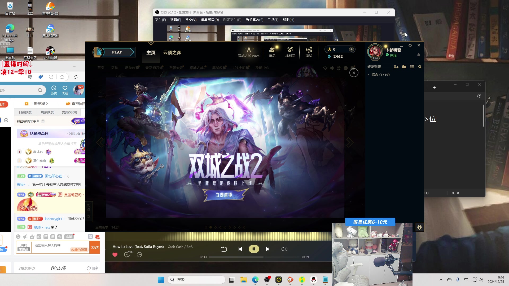Expand the 综合 (1/19) friends group
Viewport: 509px width, 286px height.
(379, 75)
